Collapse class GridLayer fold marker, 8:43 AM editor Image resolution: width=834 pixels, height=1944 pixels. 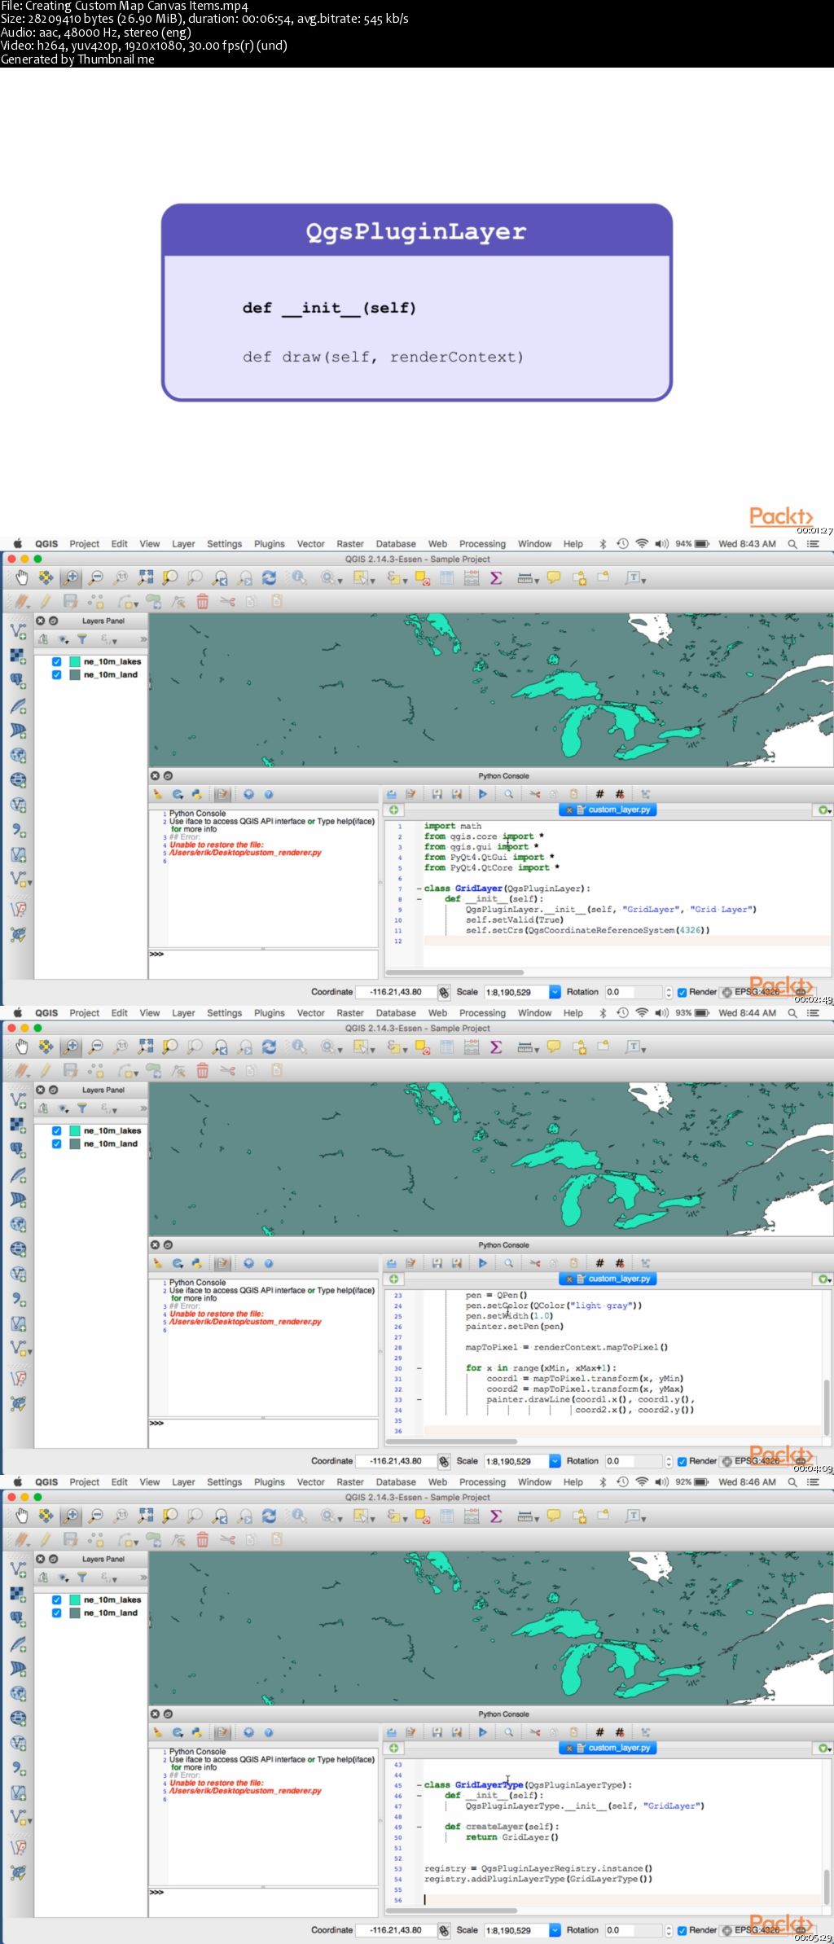419,889
